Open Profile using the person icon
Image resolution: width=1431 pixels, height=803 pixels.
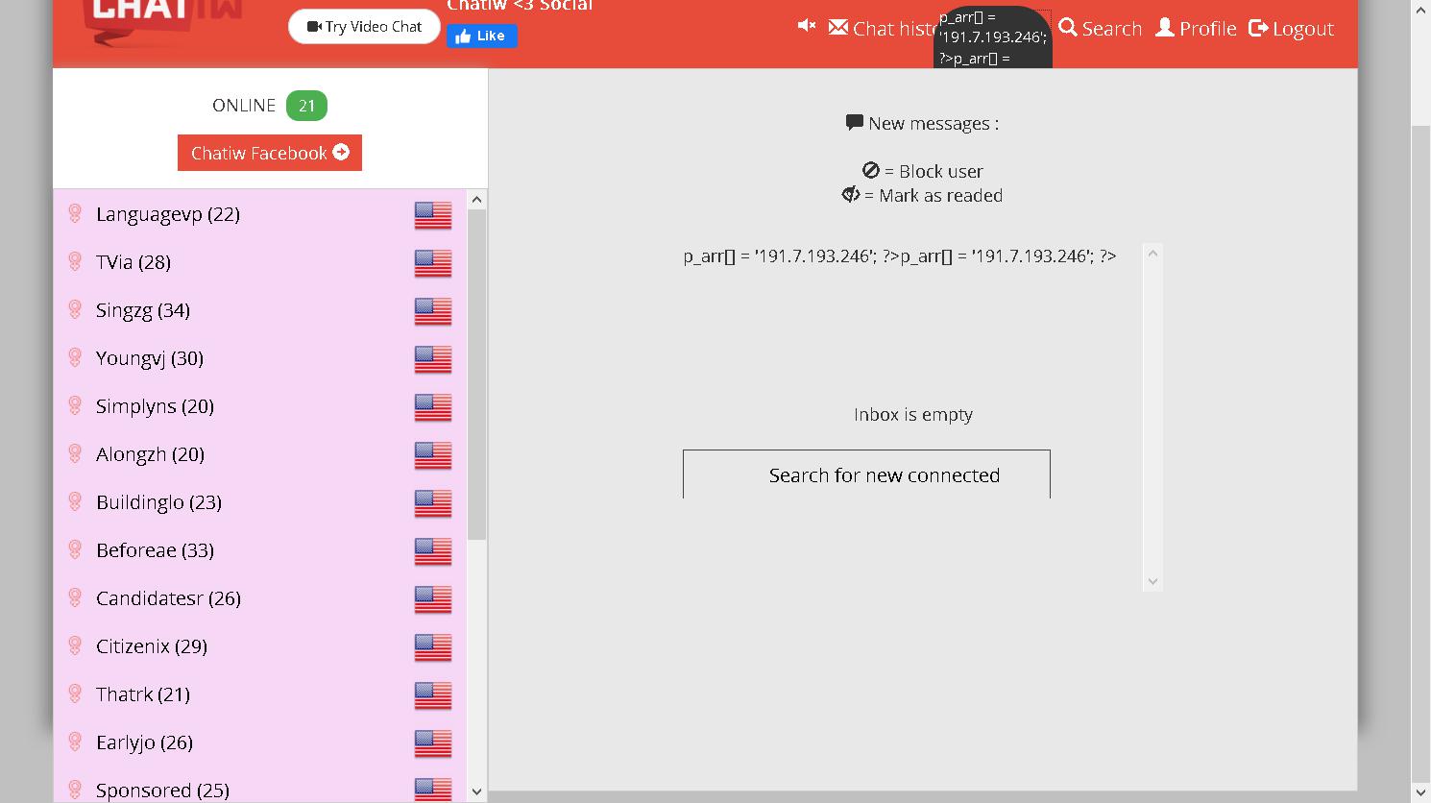(x=1163, y=28)
